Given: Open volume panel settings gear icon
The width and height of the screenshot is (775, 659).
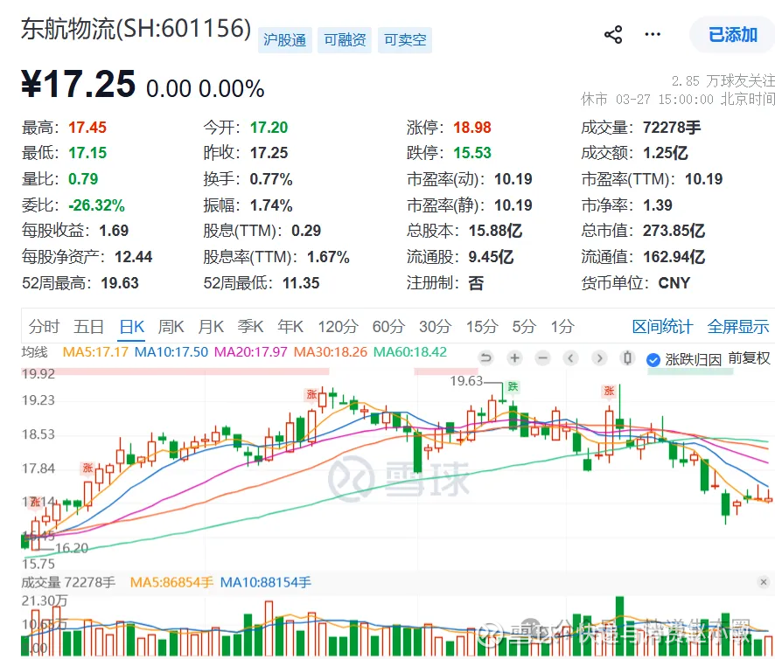Looking at the screenshot, I should tap(764, 582).
